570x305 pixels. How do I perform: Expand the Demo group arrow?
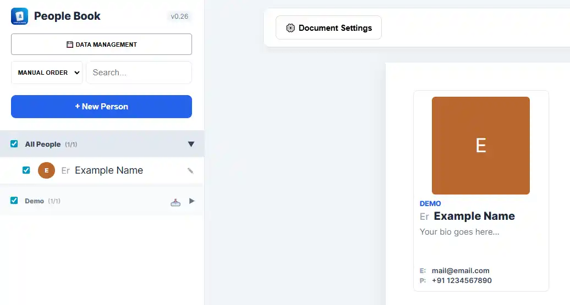tap(192, 201)
